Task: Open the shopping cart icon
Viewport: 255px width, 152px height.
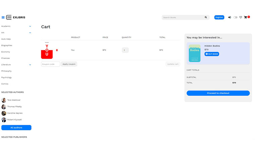Action: point(246,17)
